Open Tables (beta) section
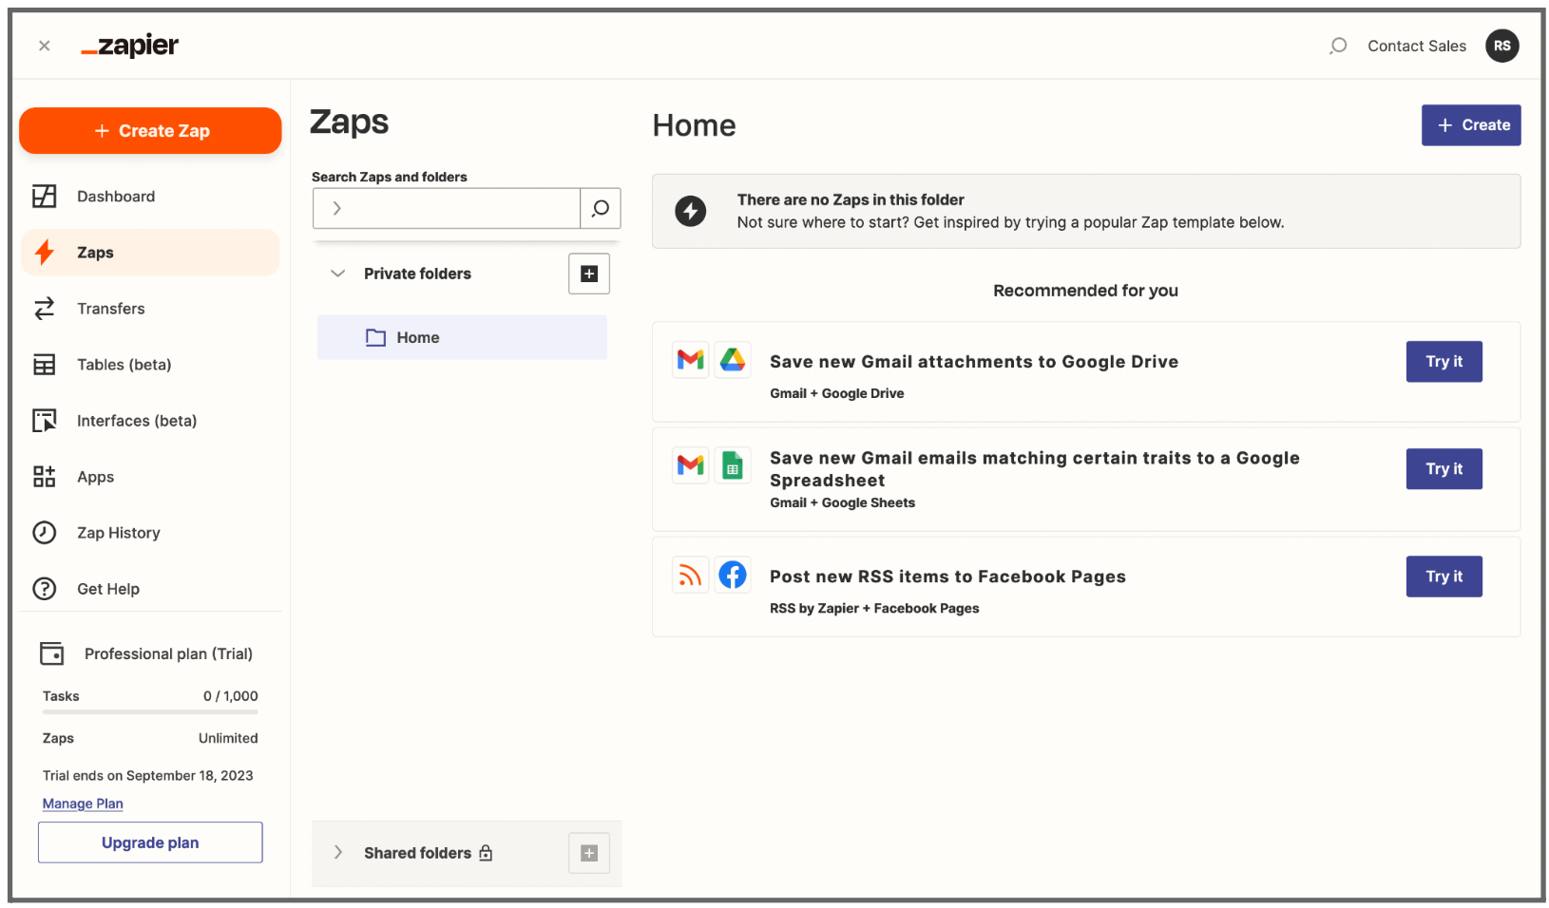 pos(150,365)
